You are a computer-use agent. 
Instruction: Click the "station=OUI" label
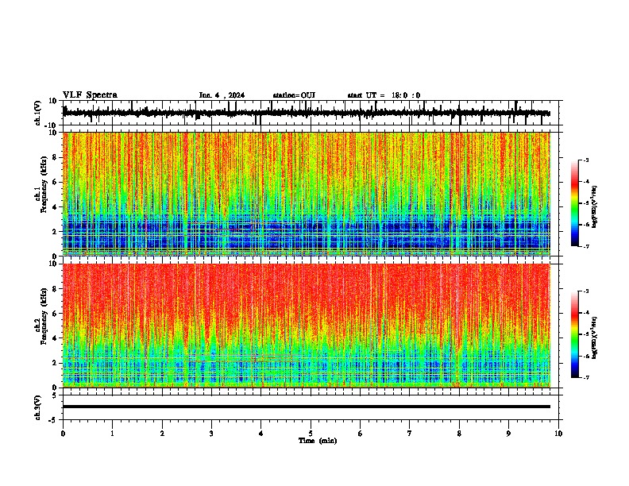294,95
